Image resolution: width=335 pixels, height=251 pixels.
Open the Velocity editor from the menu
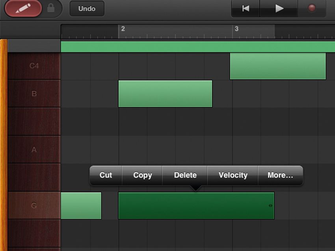(233, 175)
